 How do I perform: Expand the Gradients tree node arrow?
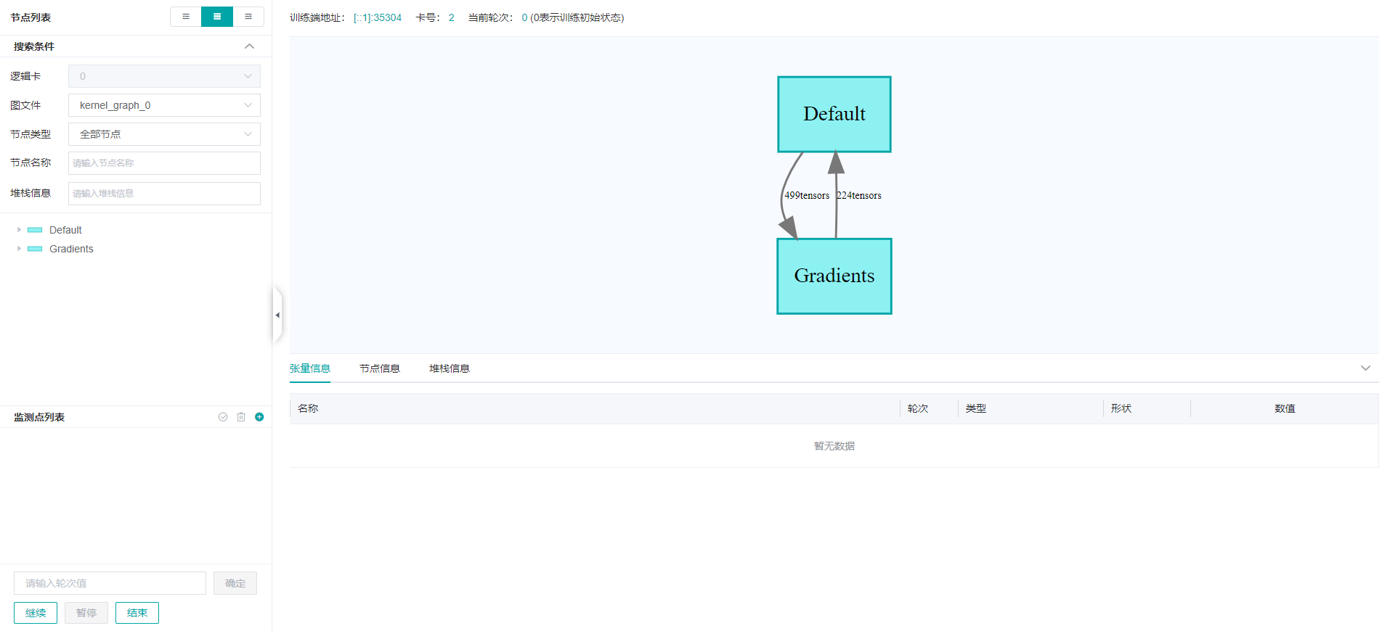tap(19, 249)
